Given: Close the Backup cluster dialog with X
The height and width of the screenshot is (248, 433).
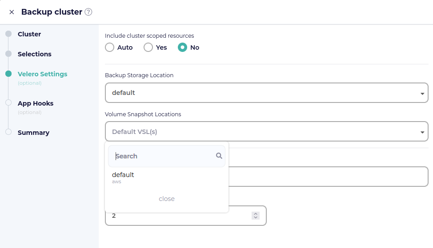Looking at the screenshot, I should click(12, 12).
